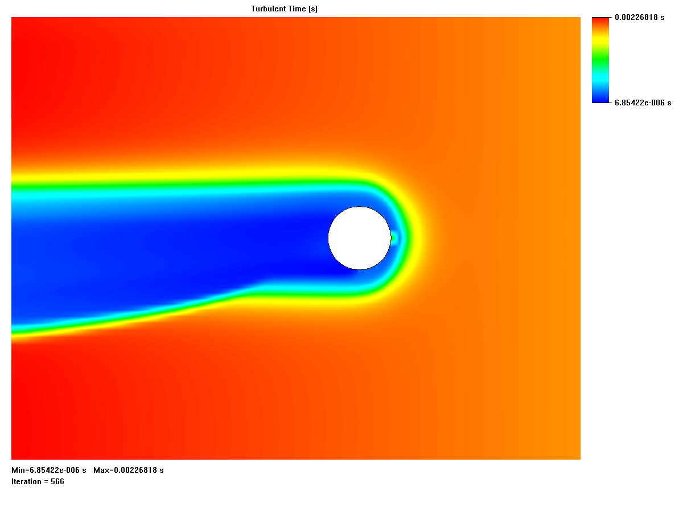Click the 'Min=6.85422e-006 s' readout
The width and height of the screenshot is (683, 528).
(x=49, y=470)
